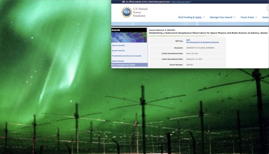This screenshot has width=269, height=154.
Task: Open the News menu item
Action: [266, 17]
